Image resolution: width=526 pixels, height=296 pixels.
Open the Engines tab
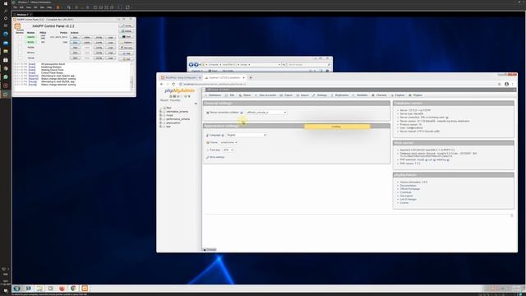pyautogui.click(x=398, y=95)
